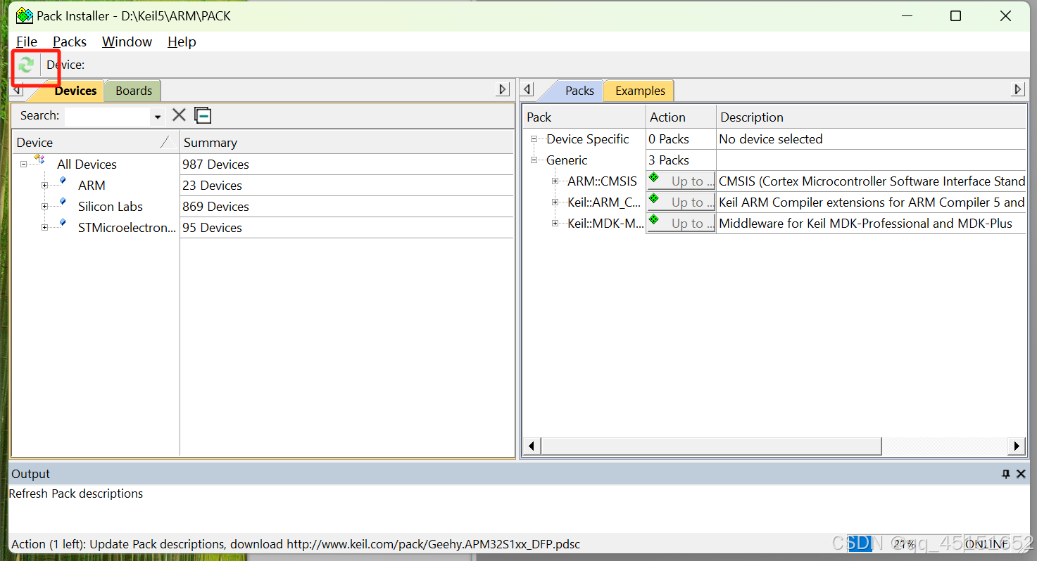The height and width of the screenshot is (561, 1037).
Task: Pin the Output panel with pushpin icon
Action: tap(1006, 475)
